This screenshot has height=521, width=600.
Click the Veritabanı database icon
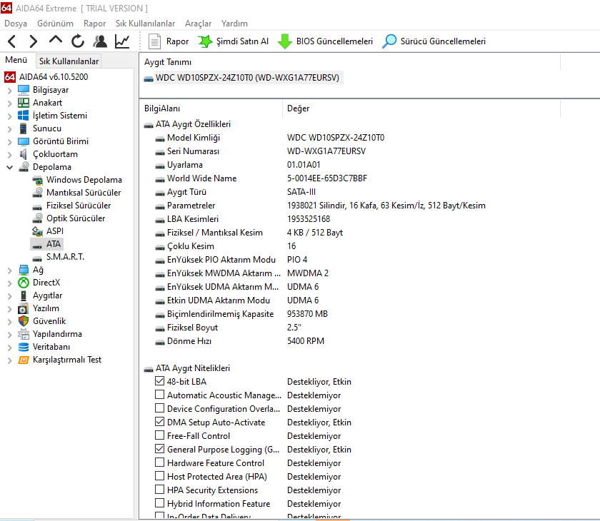pyautogui.click(x=24, y=347)
